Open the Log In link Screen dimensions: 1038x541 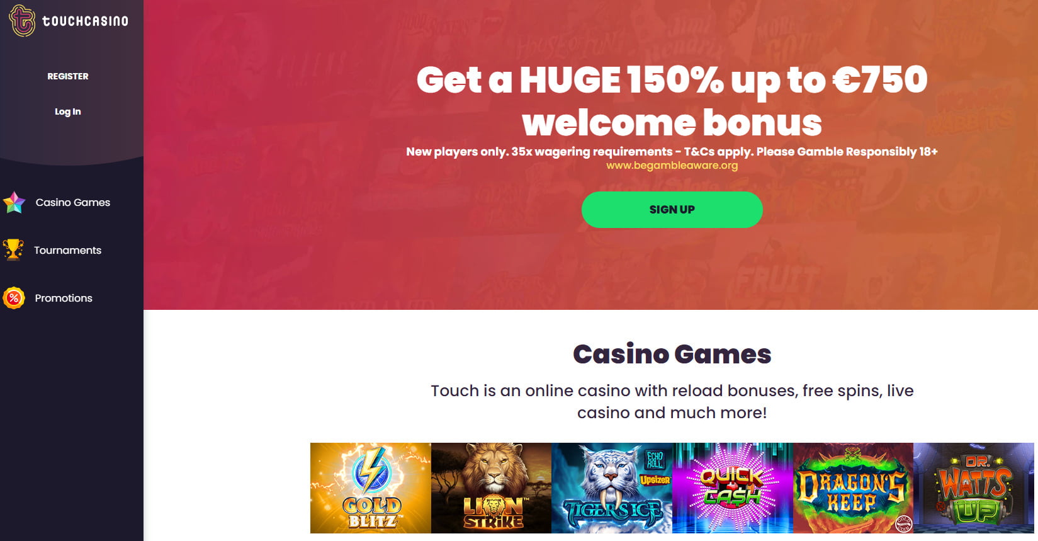click(x=68, y=111)
